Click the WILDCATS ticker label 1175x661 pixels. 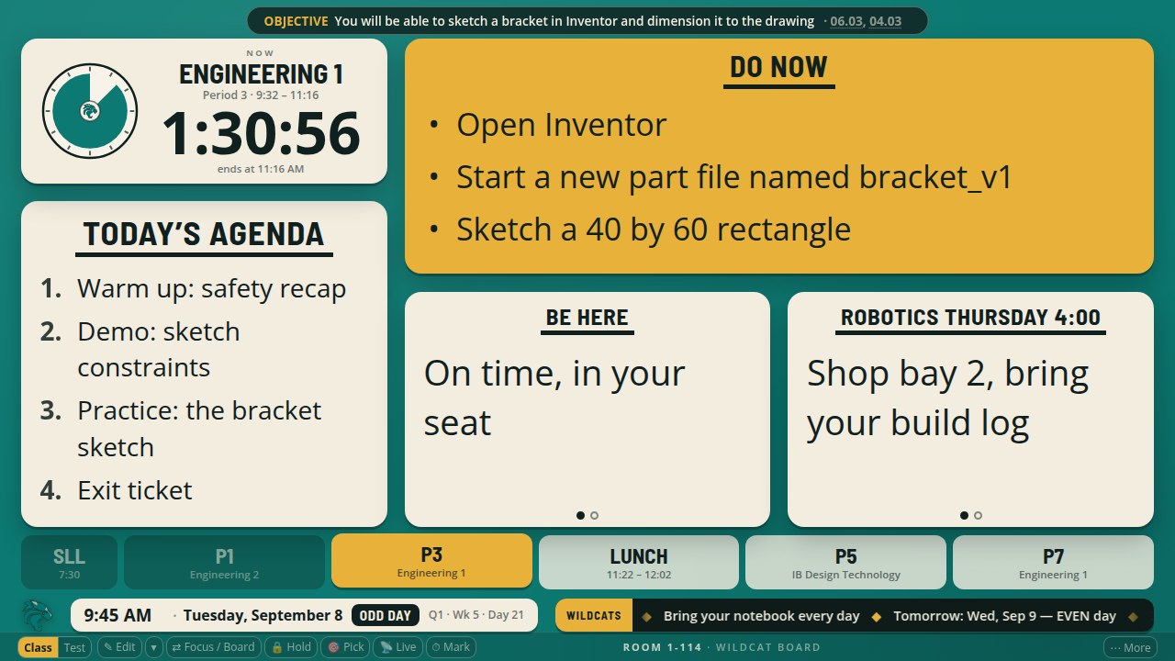[x=594, y=615]
